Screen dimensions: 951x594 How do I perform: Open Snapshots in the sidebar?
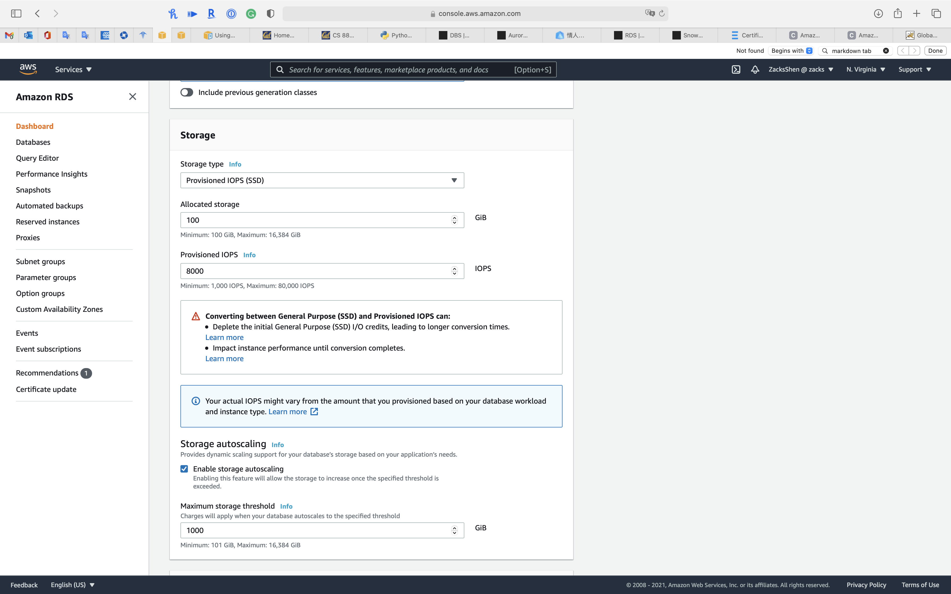(x=33, y=190)
